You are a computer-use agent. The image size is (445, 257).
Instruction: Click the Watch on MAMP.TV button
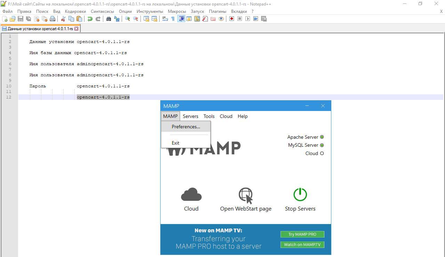(x=302, y=245)
